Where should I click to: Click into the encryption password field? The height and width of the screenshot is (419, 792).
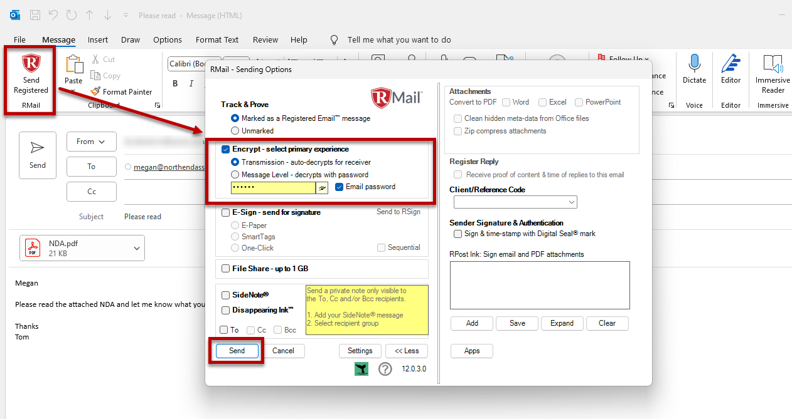273,187
